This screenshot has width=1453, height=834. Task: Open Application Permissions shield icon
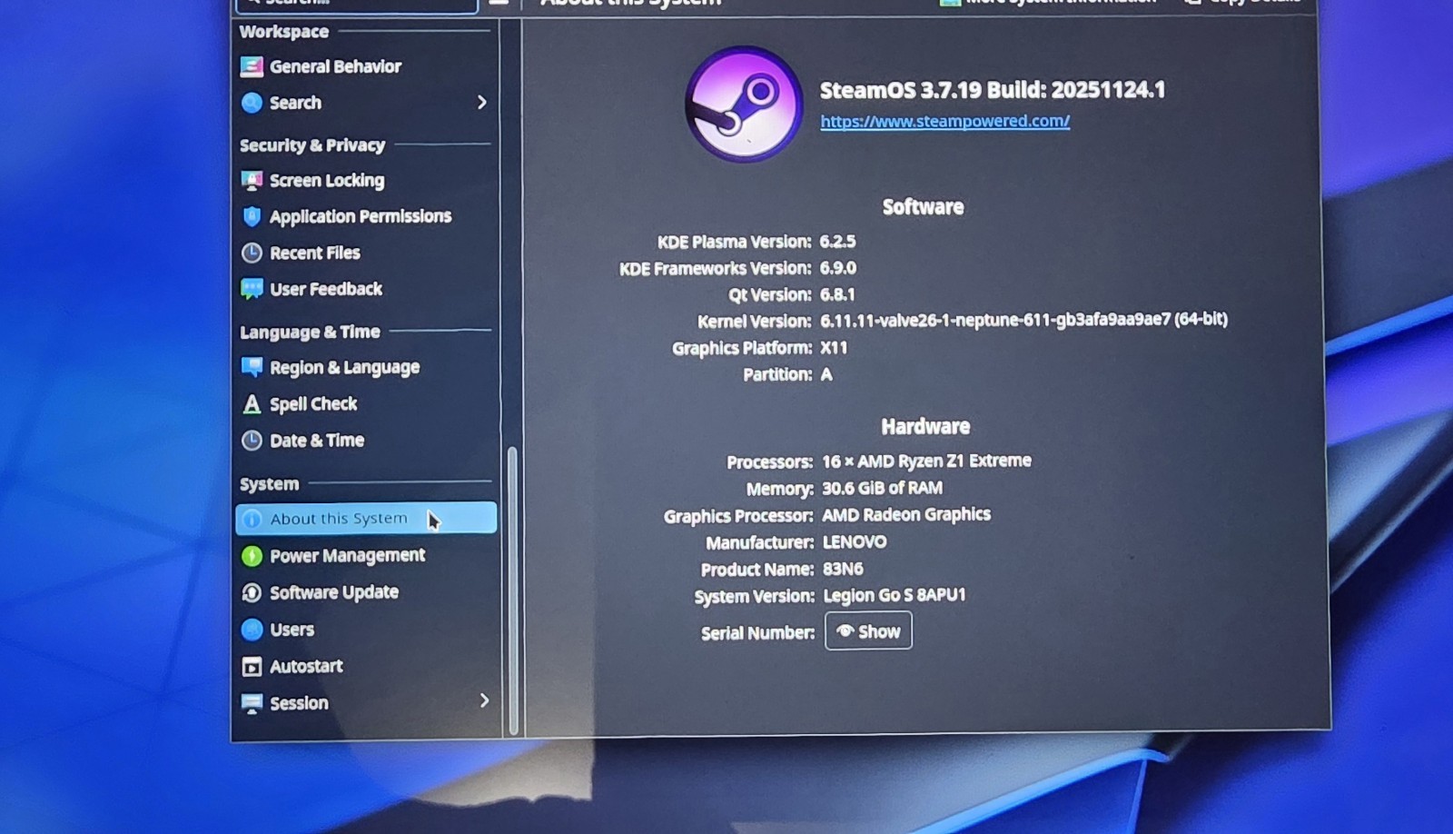252,216
